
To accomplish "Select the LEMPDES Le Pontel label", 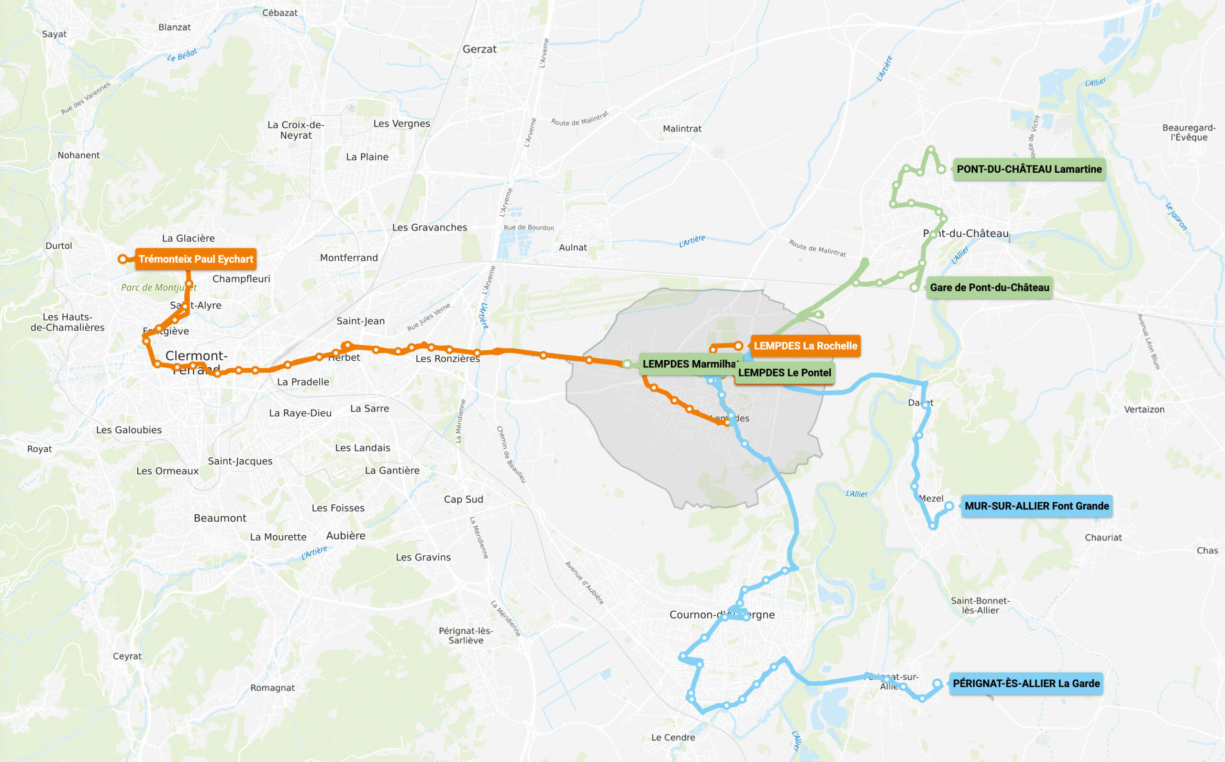I will pyautogui.click(x=784, y=373).
